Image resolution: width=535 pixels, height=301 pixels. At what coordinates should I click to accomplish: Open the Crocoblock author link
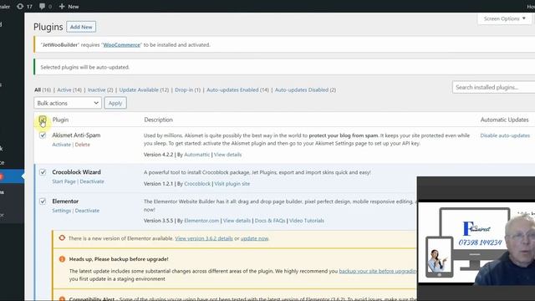click(x=197, y=184)
